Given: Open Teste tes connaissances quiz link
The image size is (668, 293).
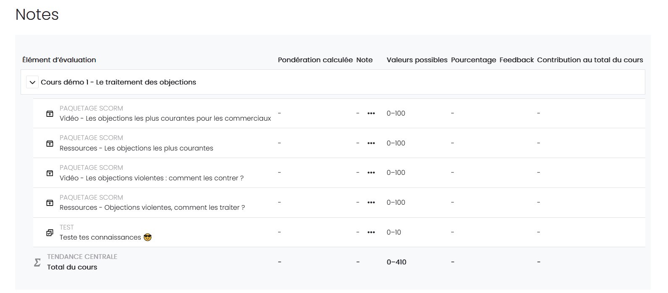Looking at the screenshot, I should tap(105, 238).
